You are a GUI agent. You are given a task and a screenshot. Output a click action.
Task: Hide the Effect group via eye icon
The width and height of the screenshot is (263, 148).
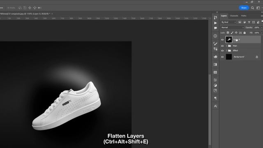point(222,51)
